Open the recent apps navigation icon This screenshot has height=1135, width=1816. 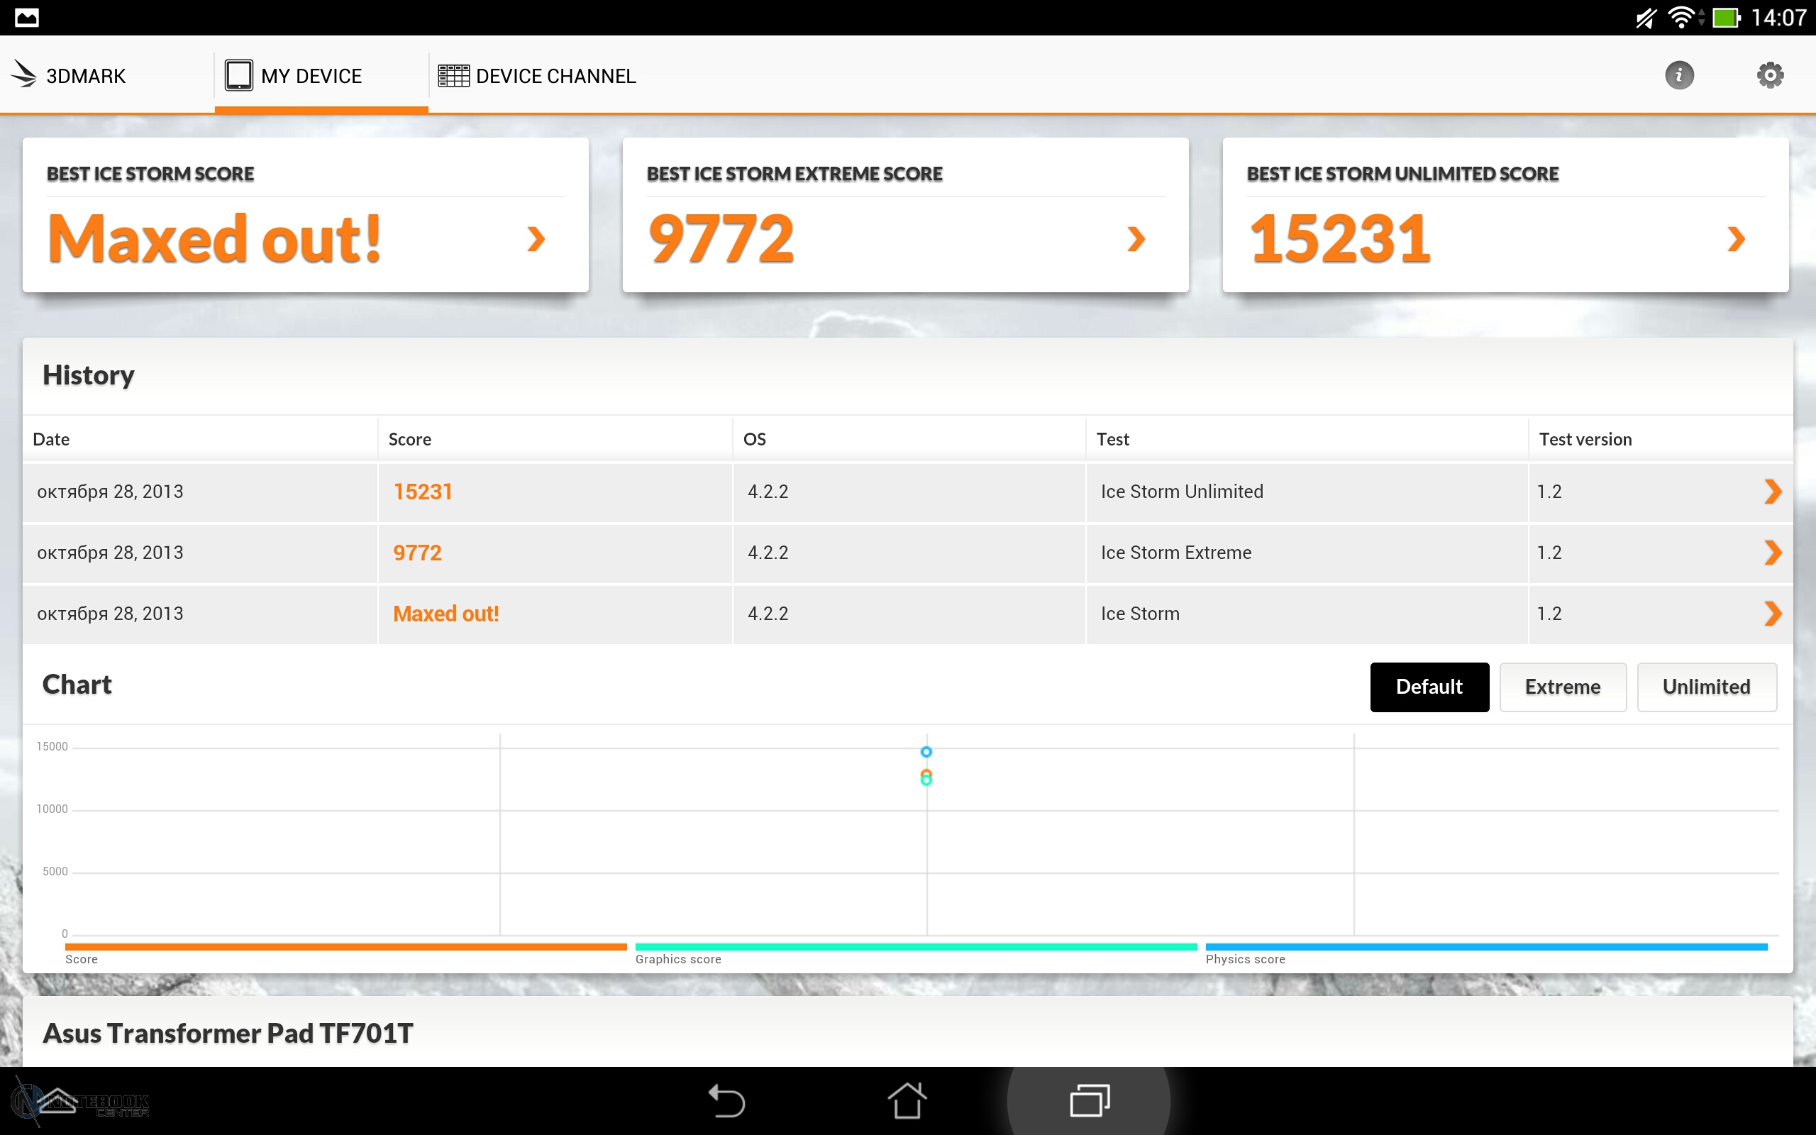1089,1100
